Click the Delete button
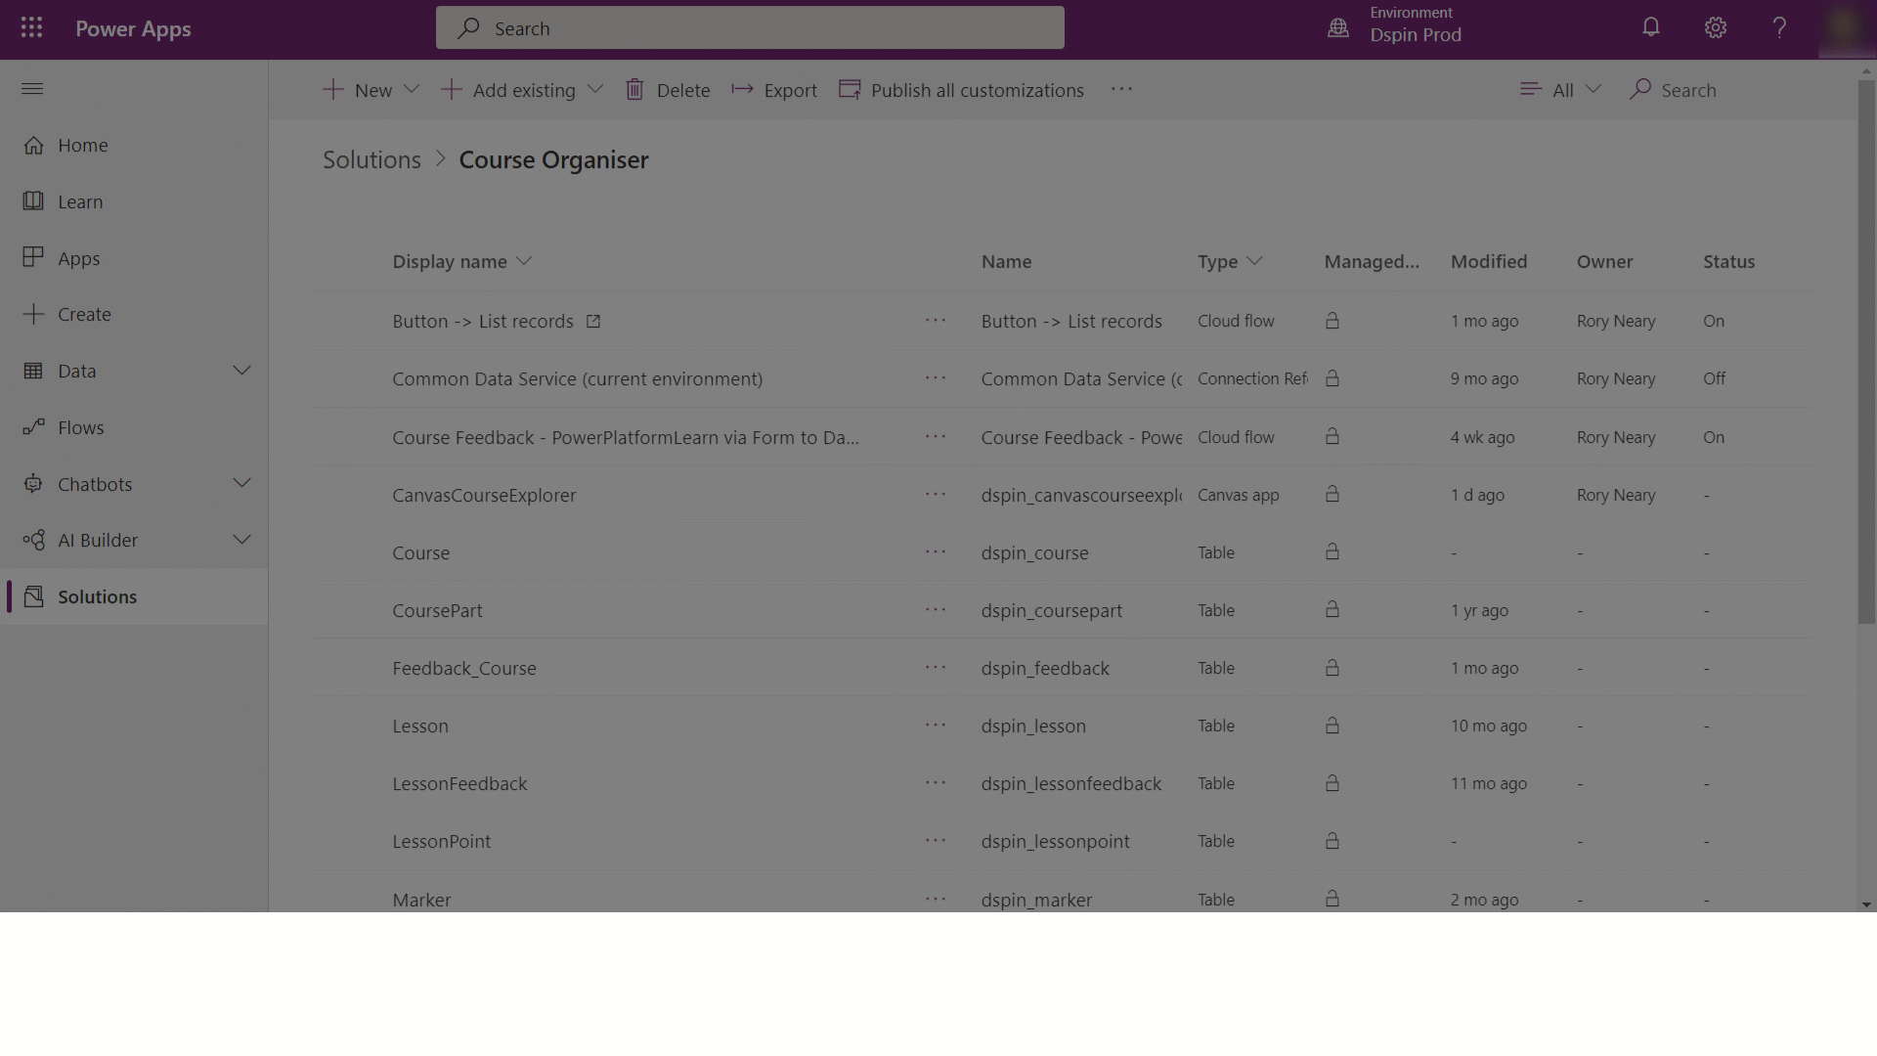The image size is (1877, 1056). pyautogui.click(x=667, y=89)
